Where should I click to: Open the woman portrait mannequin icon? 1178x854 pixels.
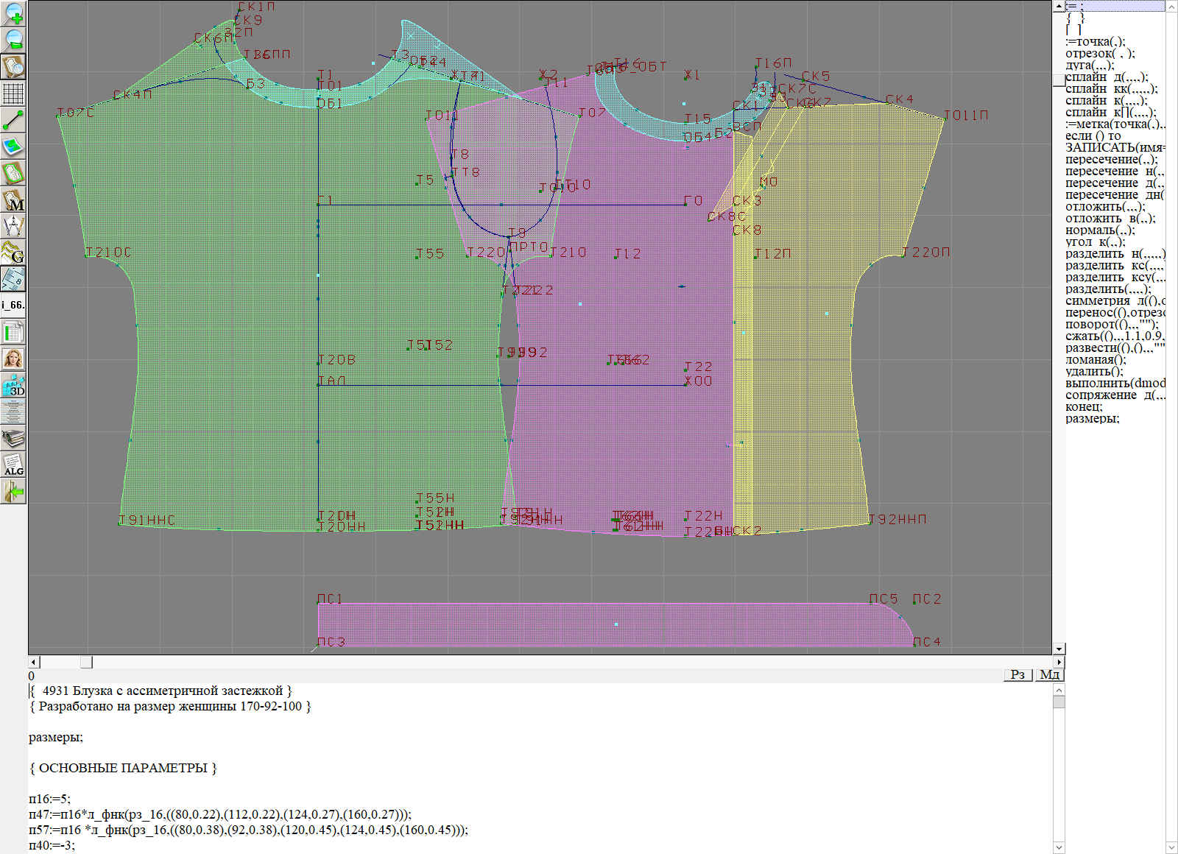[13, 359]
